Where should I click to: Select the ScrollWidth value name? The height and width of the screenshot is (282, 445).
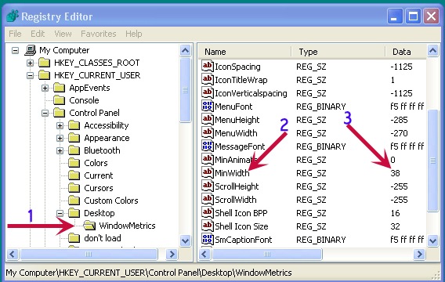pyautogui.click(x=236, y=200)
